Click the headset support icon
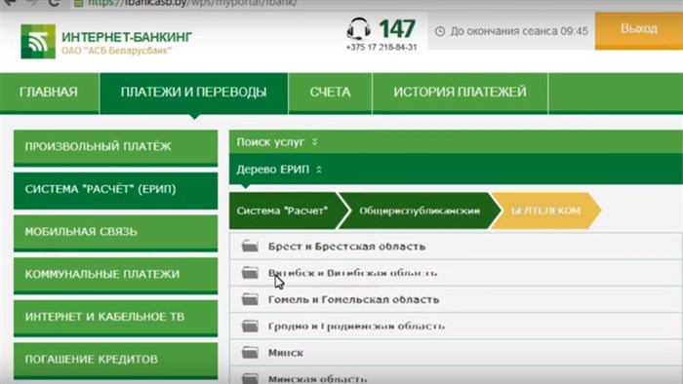Image resolution: width=683 pixels, height=384 pixels. 359,28
